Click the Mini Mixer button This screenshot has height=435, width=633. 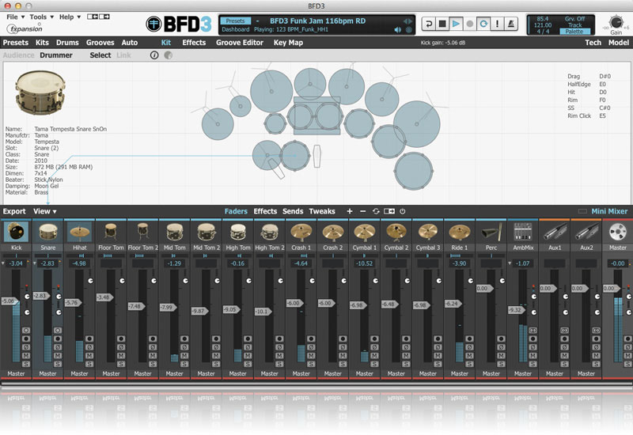point(609,211)
